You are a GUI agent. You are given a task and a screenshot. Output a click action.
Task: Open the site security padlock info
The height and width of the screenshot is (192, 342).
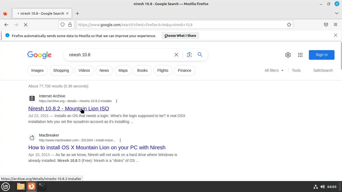70,25
